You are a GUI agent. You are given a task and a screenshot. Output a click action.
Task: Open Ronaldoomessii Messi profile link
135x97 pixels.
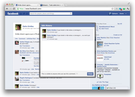pos(107,27)
